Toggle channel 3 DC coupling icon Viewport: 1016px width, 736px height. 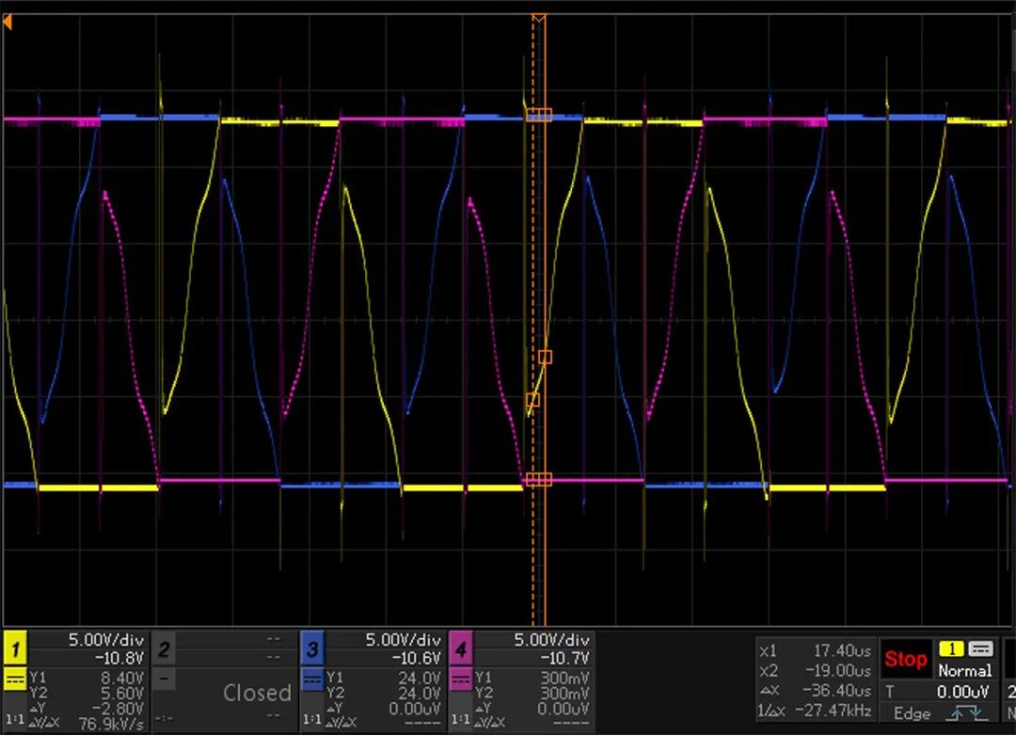click(312, 679)
